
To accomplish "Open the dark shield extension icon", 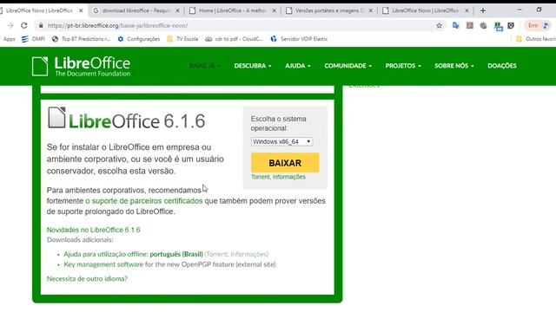I will coord(511,25).
